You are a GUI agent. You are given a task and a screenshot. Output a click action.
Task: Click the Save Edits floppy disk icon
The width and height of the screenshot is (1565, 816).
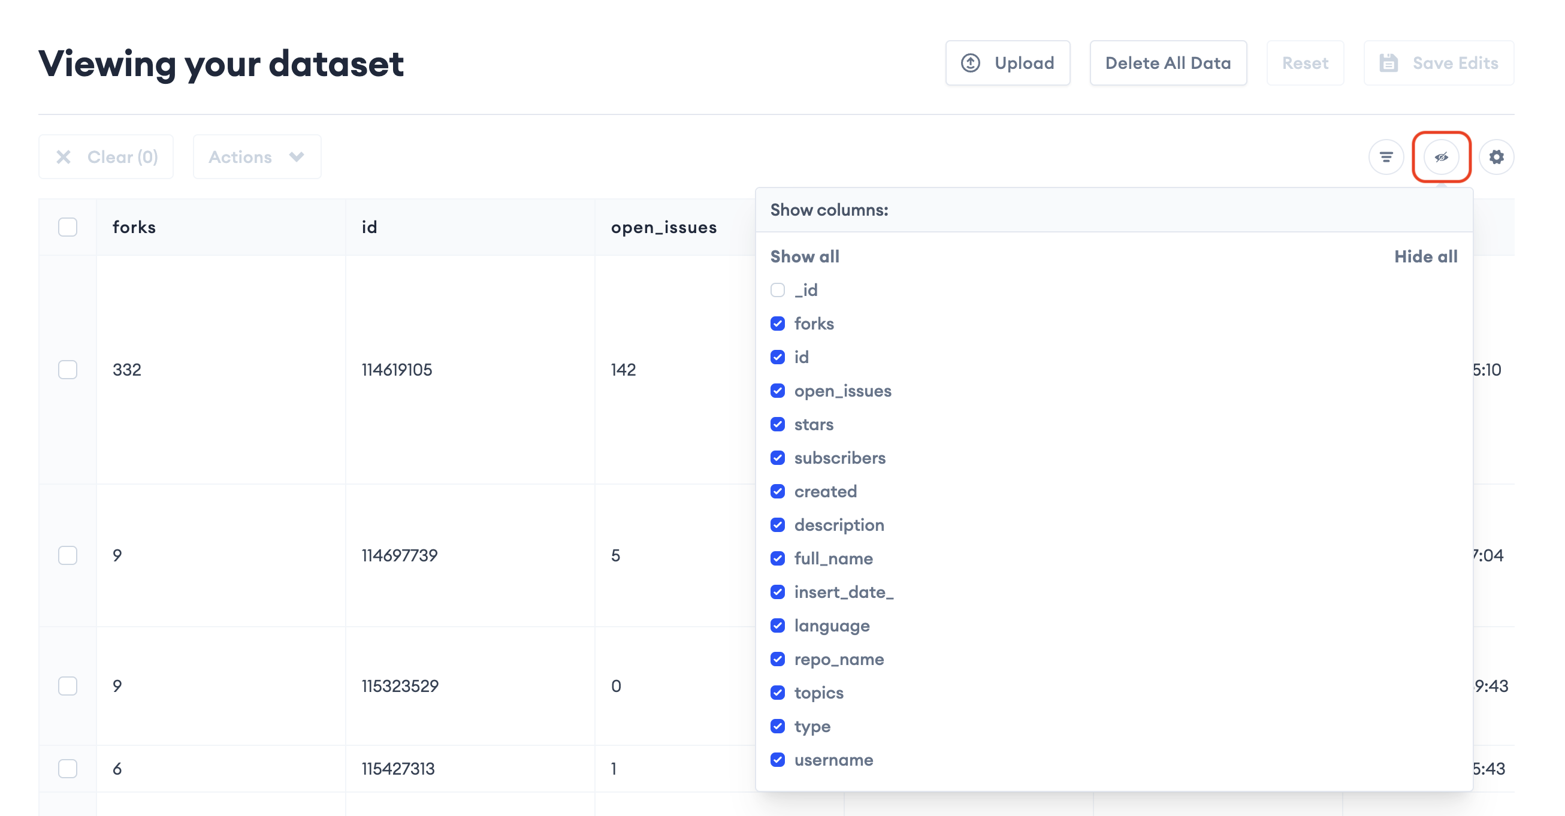1388,63
